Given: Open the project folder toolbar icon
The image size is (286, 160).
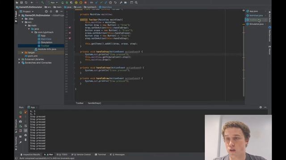Looking at the screenshot, I should pos(17,3).
